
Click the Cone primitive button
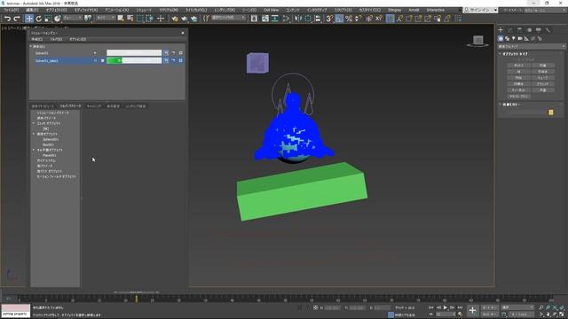click(542, 65)
